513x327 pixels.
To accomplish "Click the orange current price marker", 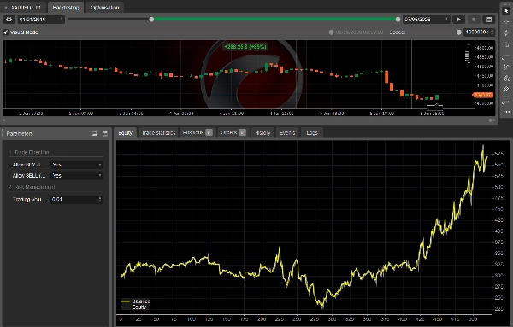I will tap(482, 95).
